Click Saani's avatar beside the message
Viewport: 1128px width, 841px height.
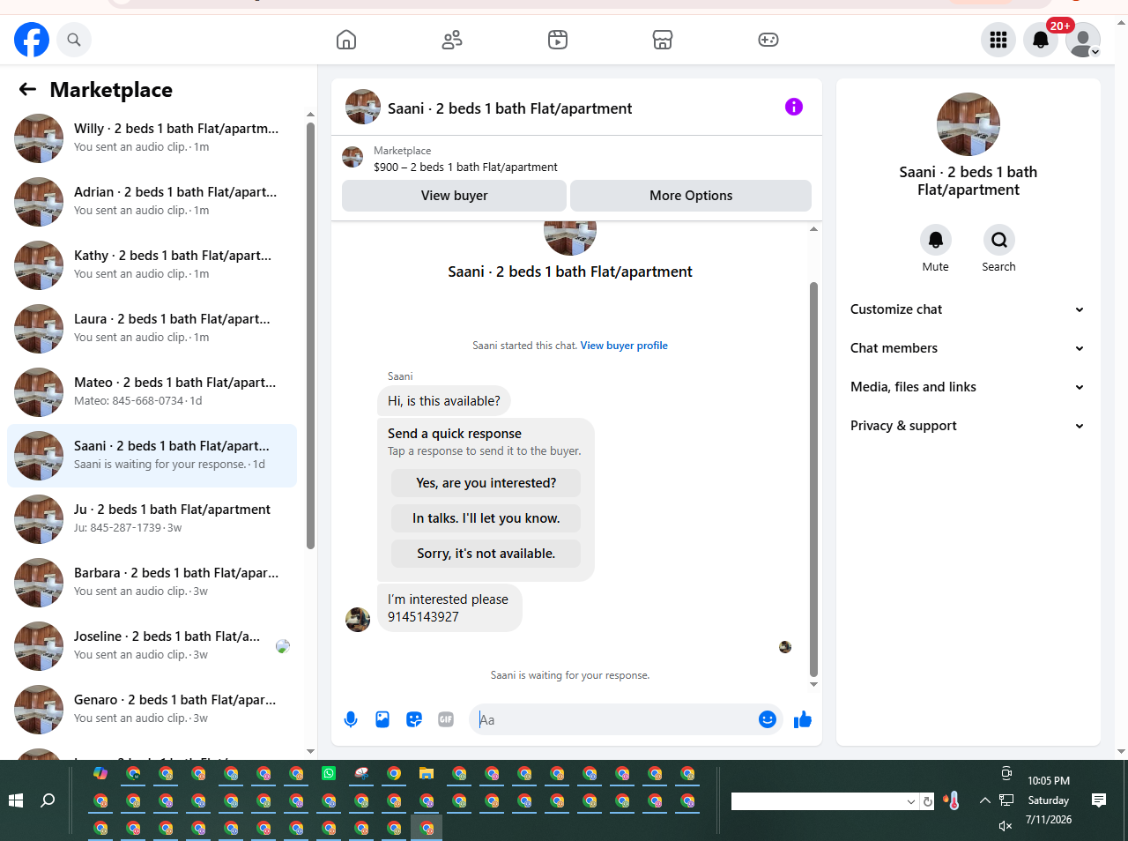pos(358,620)
